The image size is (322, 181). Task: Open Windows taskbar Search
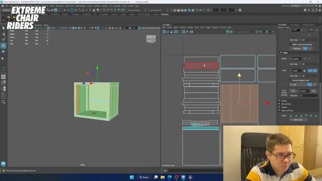point(144,177)
